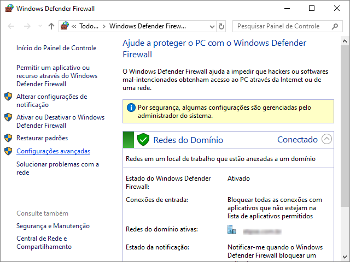Click the active domain network icon
The width and height of the screenshot is (350, 262).
232,230
